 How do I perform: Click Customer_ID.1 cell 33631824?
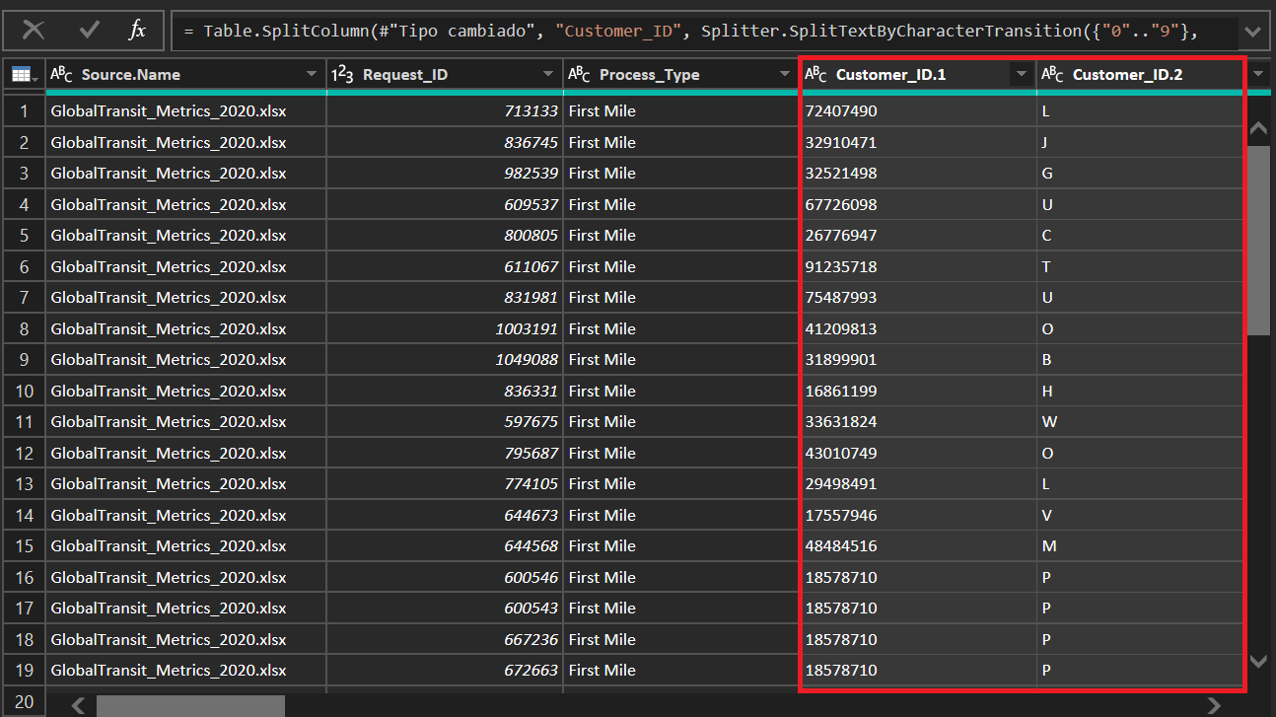pos(918,422)
